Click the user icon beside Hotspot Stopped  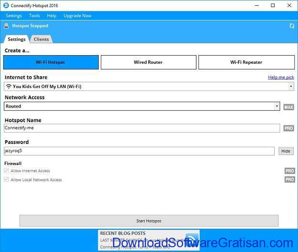click(6, 26)
